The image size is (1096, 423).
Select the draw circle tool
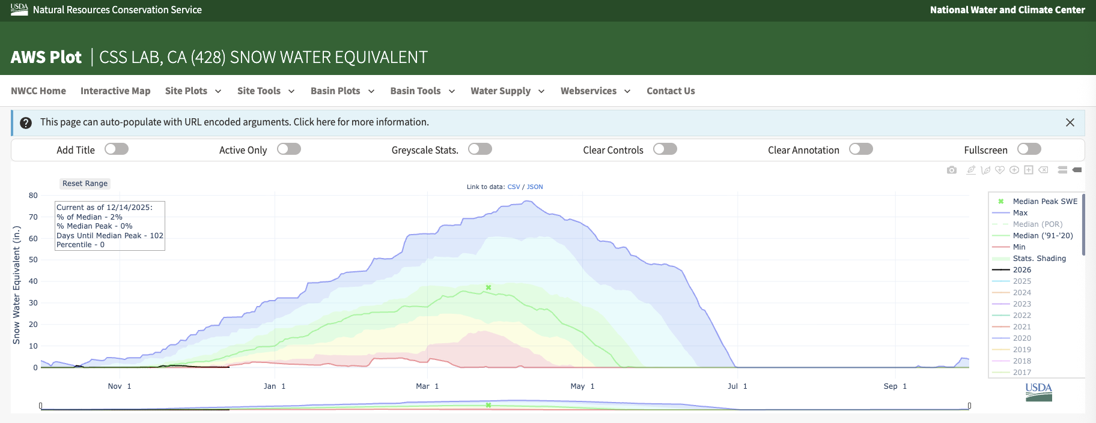coord(1014,170)
